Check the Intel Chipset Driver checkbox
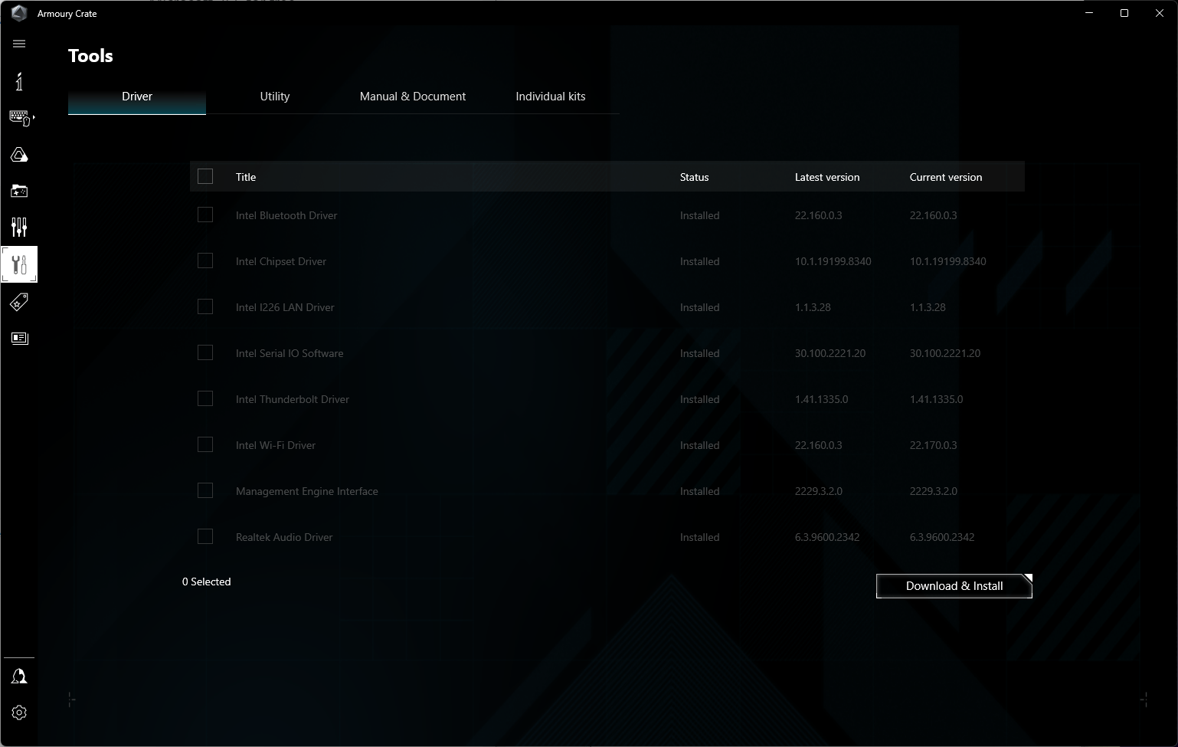Screen dimensions: 1178x747 205,260
